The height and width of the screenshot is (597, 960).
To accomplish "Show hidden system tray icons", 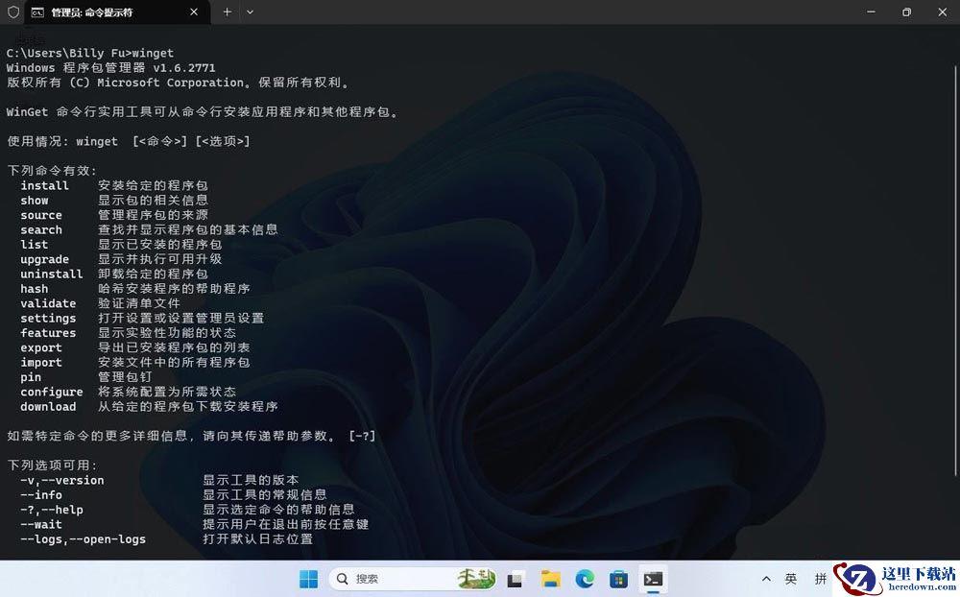I will (x=766, y=579).
